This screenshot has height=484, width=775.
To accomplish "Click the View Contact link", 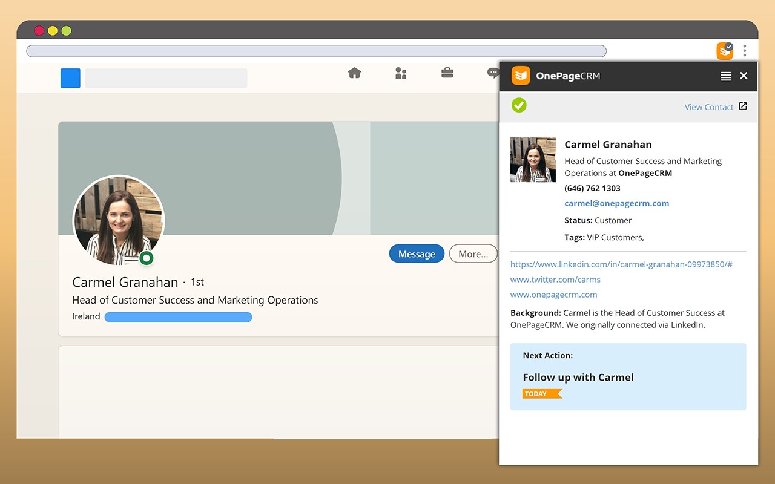I will pyautogui.click(x=708, y=107).
